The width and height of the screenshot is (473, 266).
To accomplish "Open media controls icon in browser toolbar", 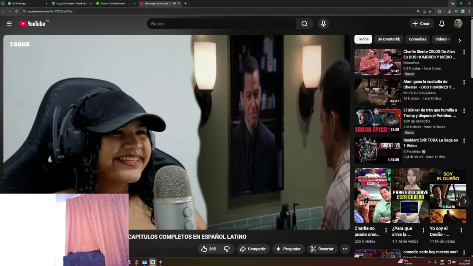I will 456,11.
